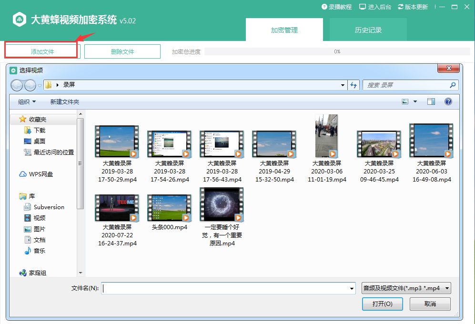Viewport: 475px width, 324px height.
Task: Toggle the preview pane icon
Action: (x=431, y=101)
